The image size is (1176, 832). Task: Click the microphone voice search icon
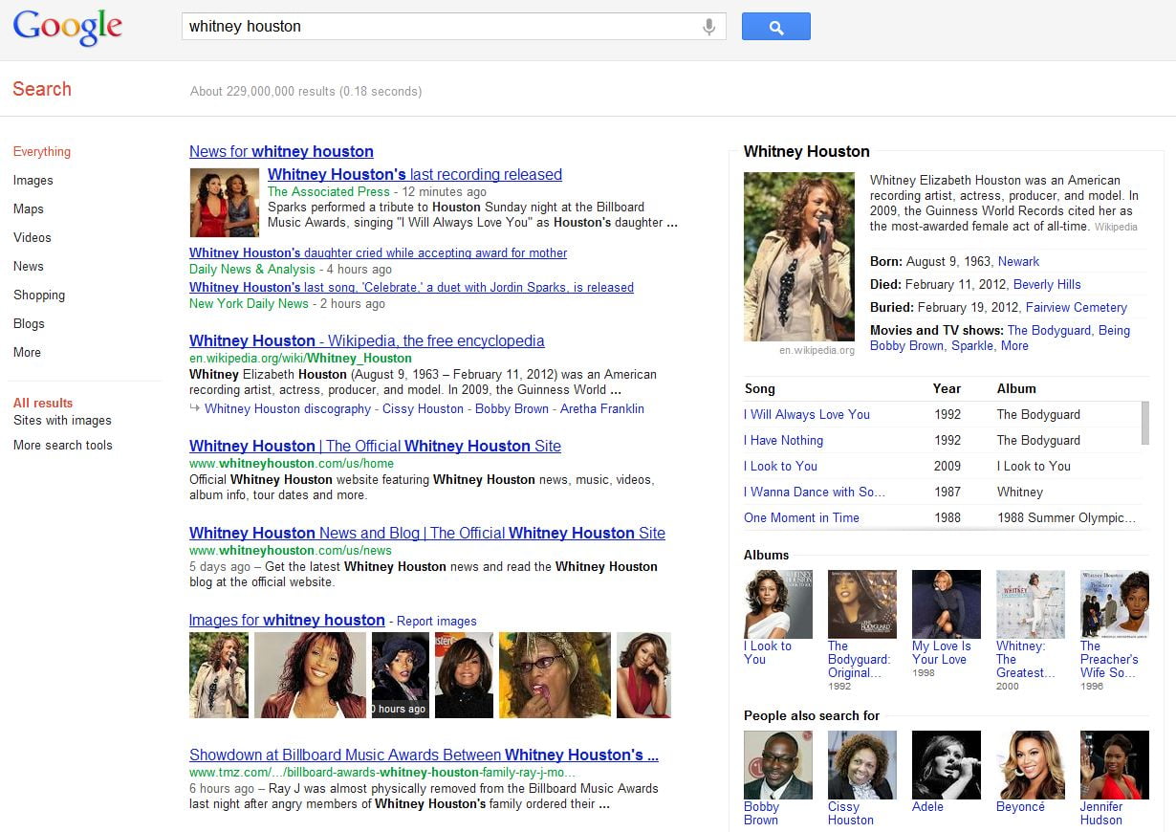(x=708, y=27)
